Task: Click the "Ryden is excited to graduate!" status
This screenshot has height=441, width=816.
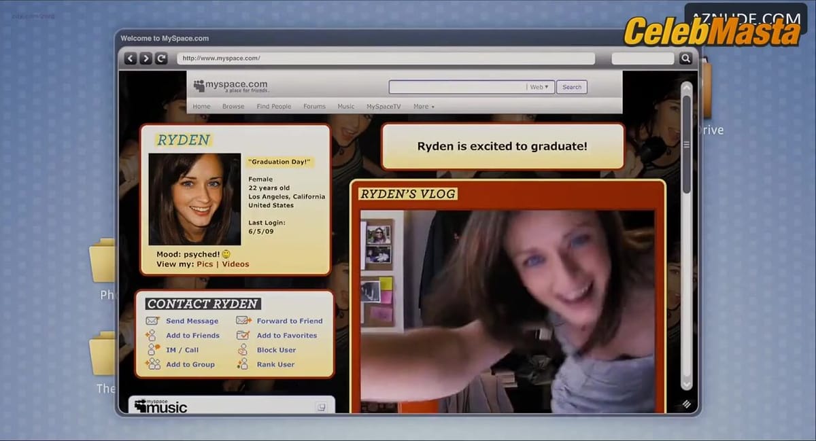Action: tap(502, 146)
